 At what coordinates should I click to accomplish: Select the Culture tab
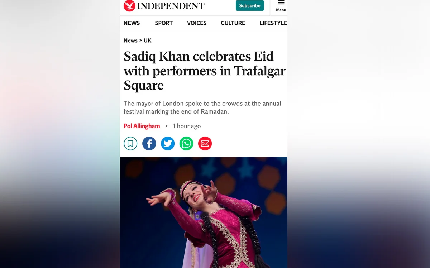pos(233,23)
